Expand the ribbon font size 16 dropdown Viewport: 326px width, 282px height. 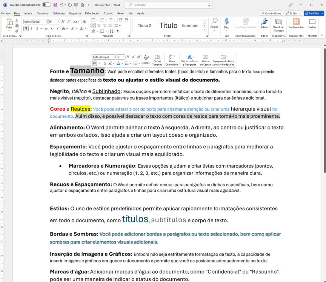(58, 22)
